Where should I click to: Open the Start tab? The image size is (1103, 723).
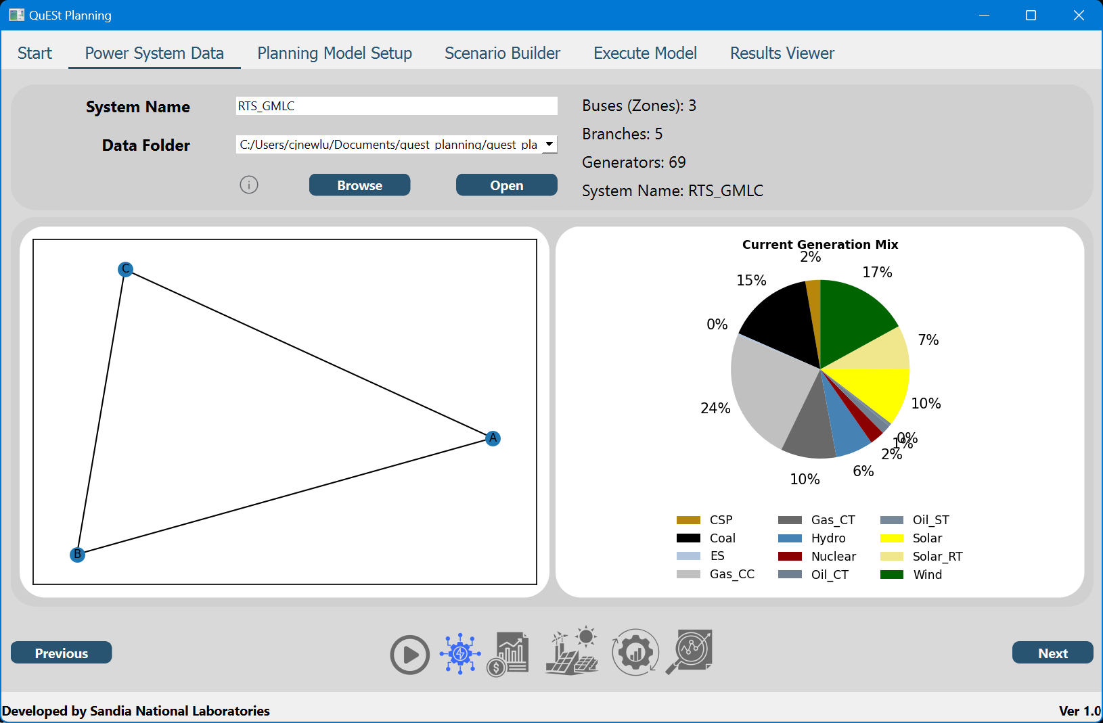coord(35,53)
